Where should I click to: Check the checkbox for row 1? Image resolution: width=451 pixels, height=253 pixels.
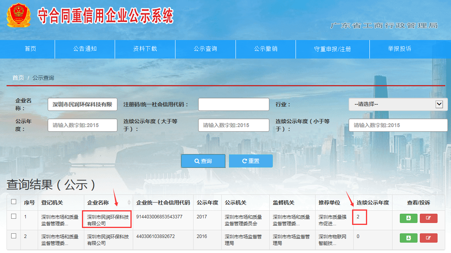click(14, 216)
